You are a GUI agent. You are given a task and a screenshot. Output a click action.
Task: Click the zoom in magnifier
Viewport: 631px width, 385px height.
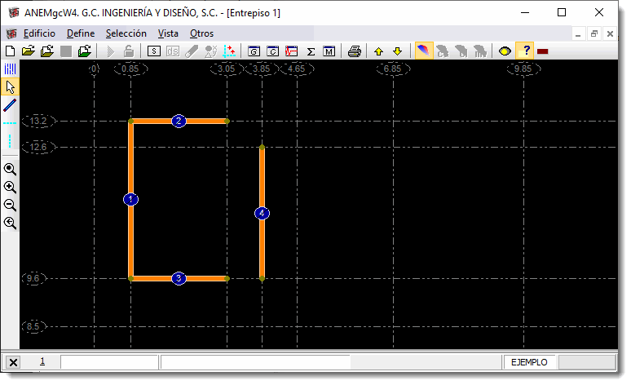click(x=11, y=187)
